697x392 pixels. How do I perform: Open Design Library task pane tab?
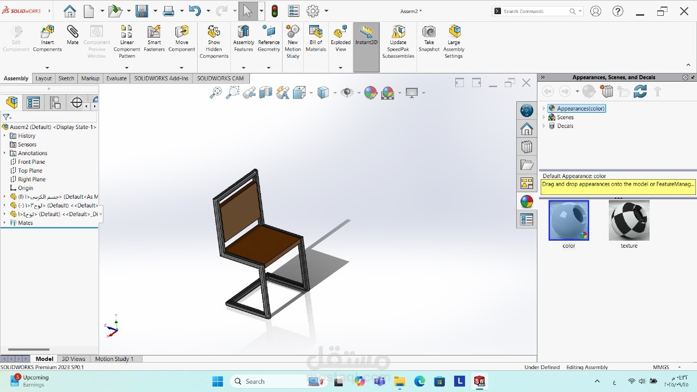click(x=527, y=147)
